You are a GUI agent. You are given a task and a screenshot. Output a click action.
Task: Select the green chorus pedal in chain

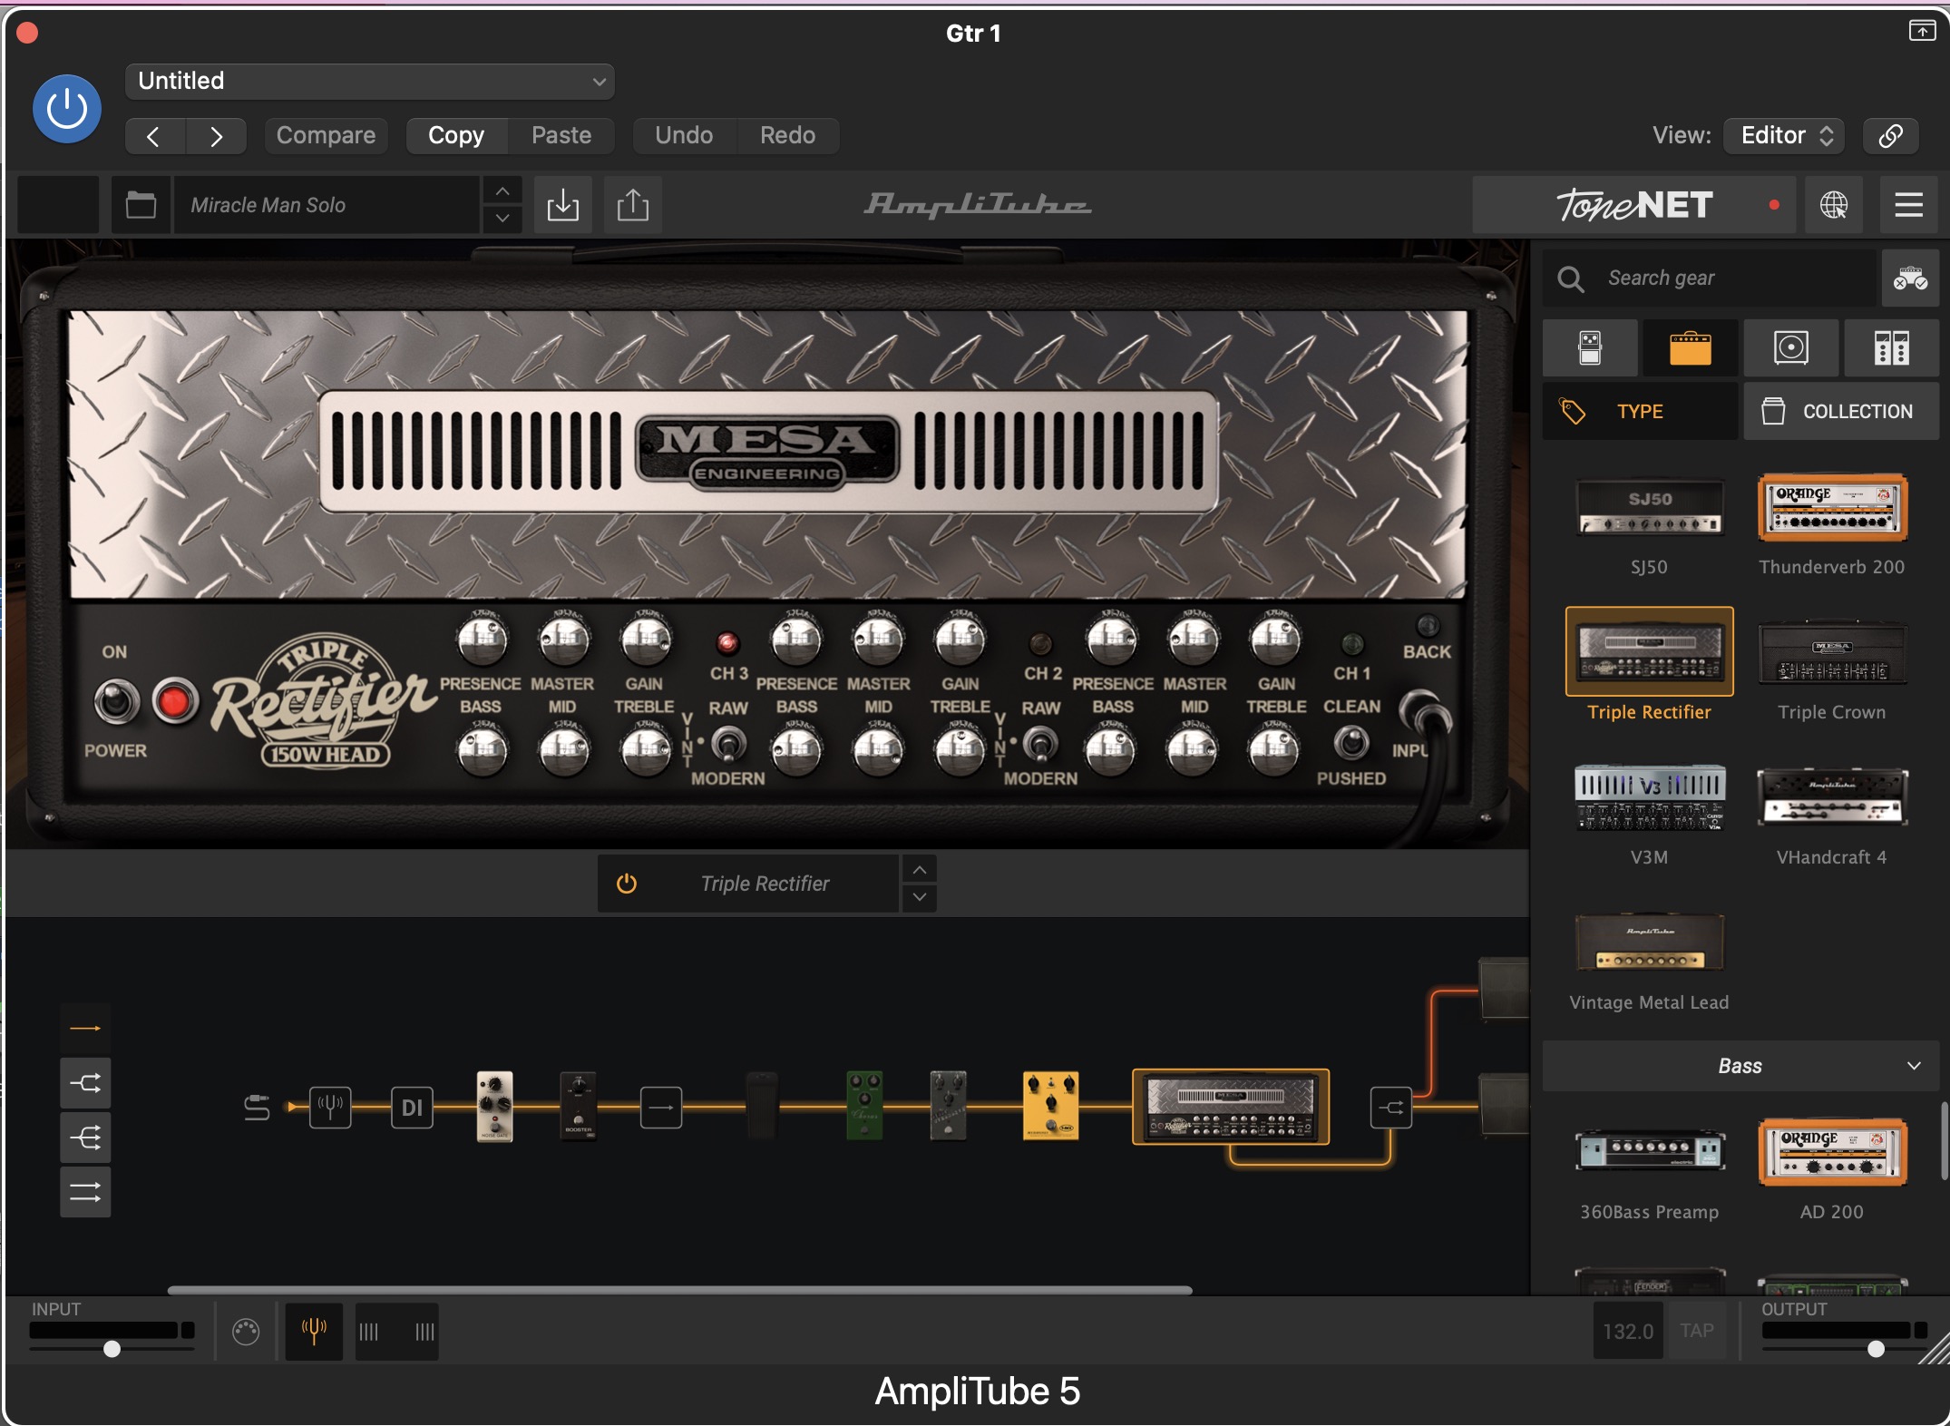click(x=864, y=1106)
